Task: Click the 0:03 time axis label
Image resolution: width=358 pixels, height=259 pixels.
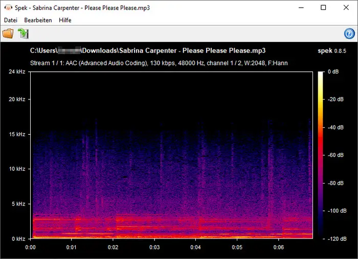Action: point(154,247)
